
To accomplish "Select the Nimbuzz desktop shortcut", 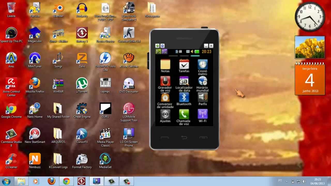I will click(x=35, y=161).
